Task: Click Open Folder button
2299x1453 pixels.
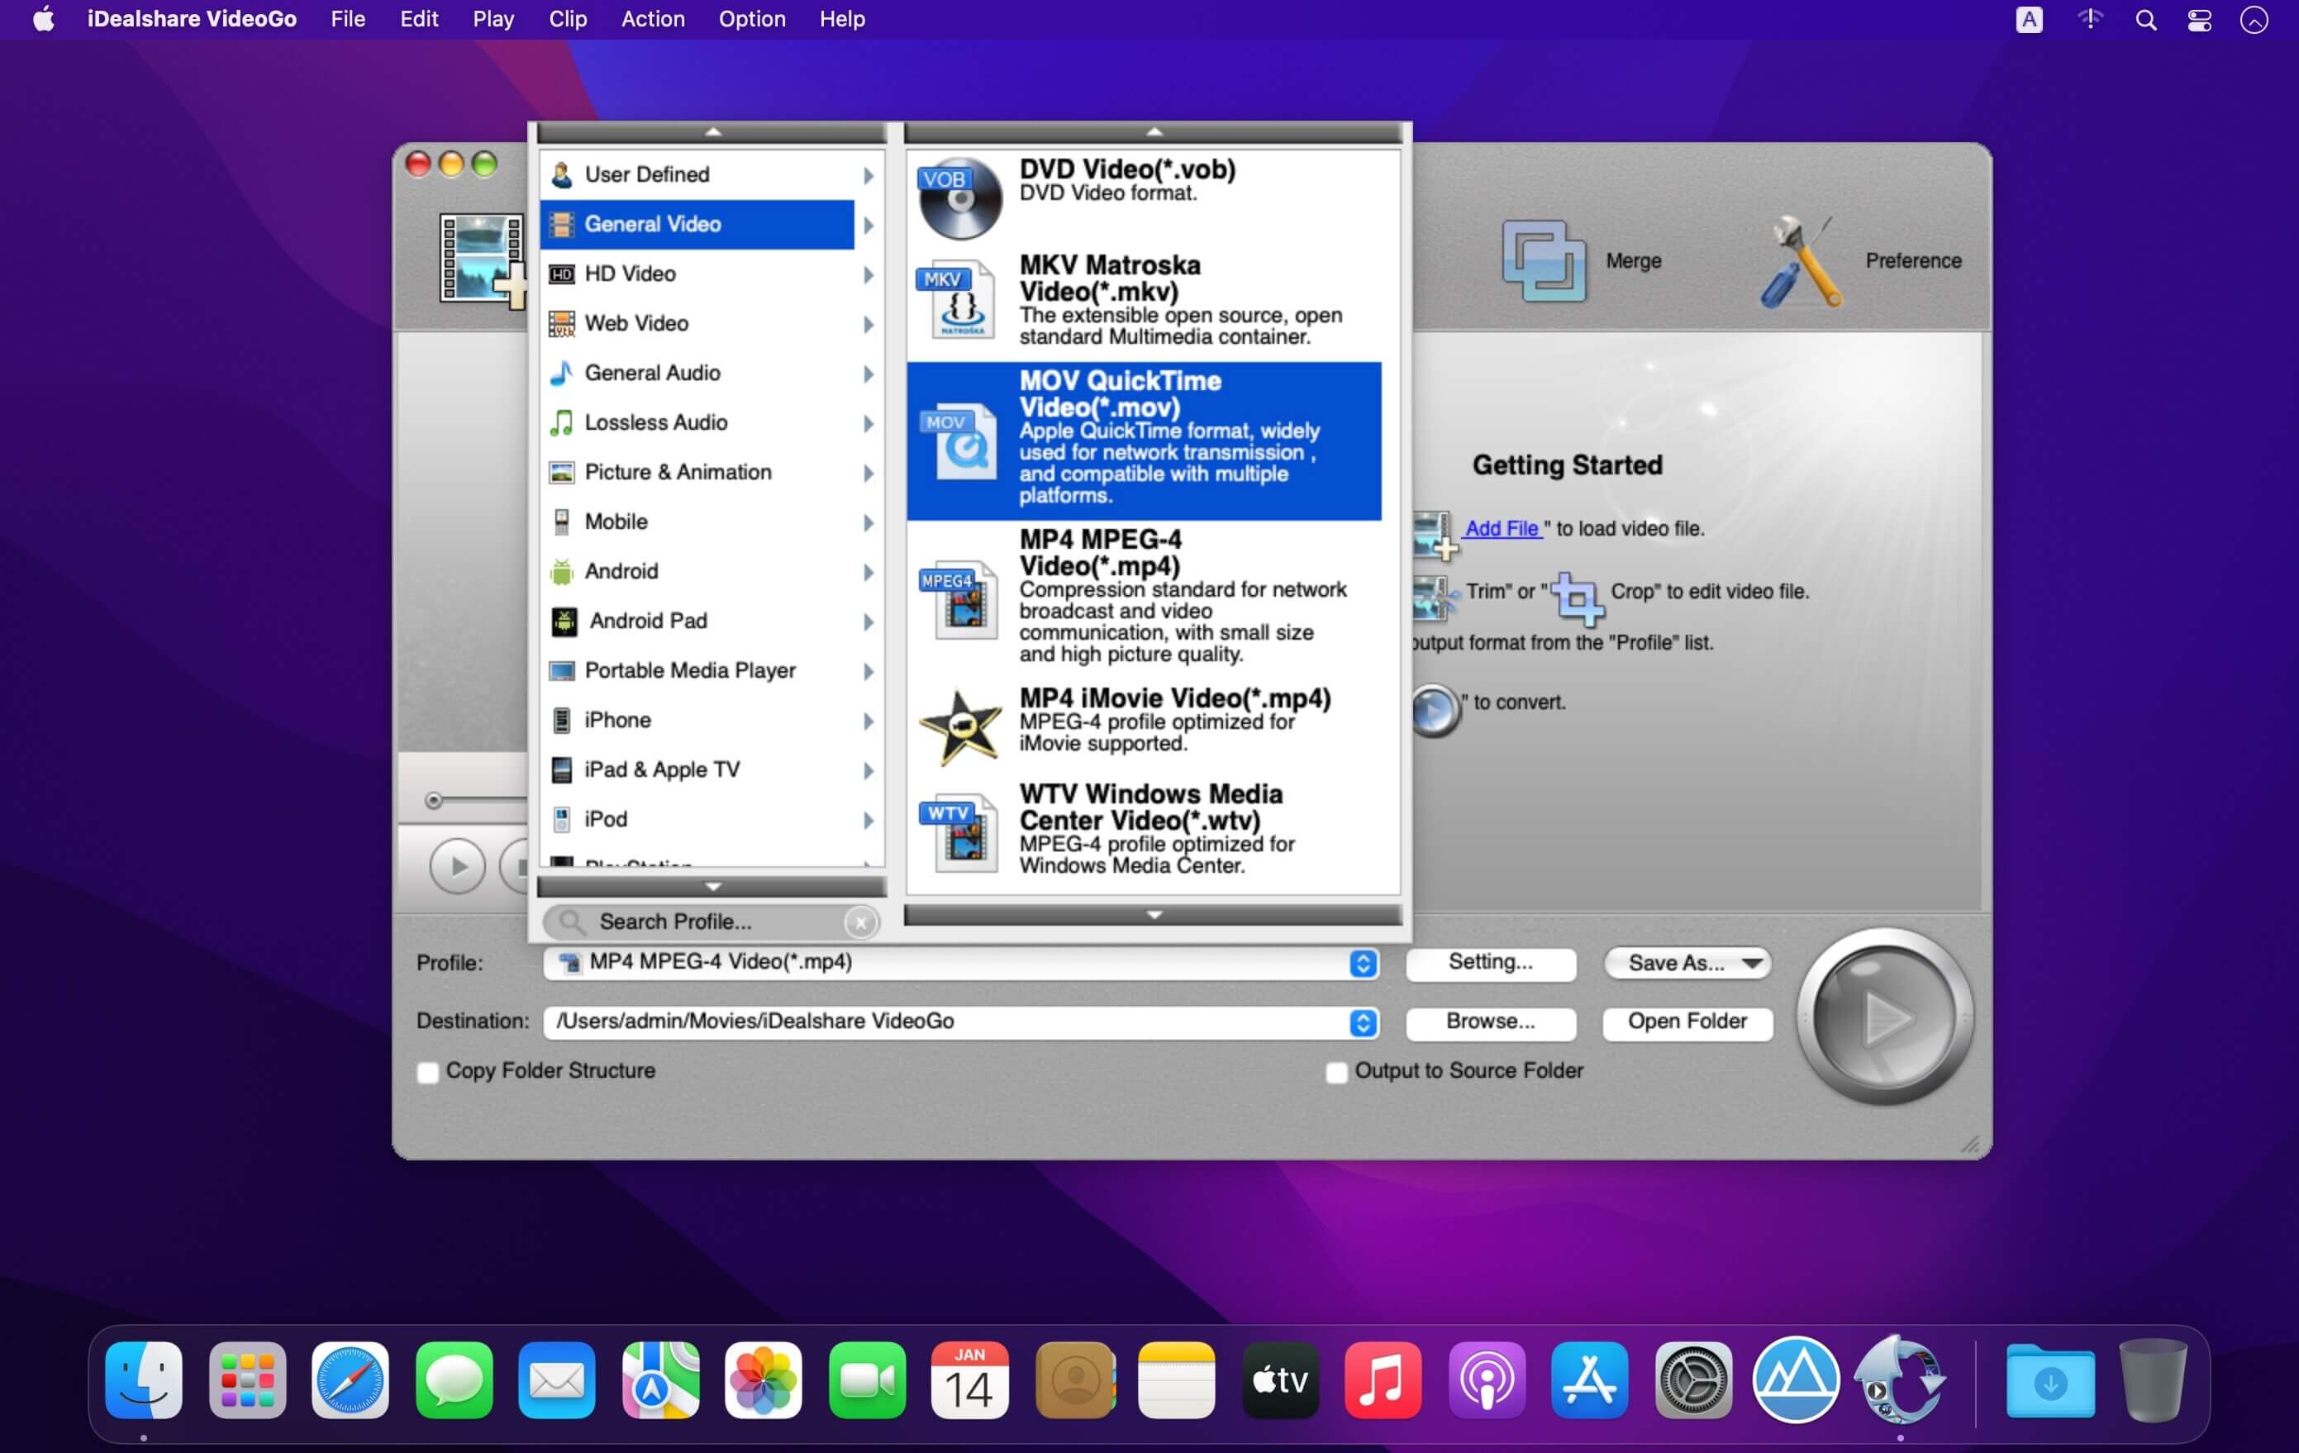Action: [1688, 1021]
